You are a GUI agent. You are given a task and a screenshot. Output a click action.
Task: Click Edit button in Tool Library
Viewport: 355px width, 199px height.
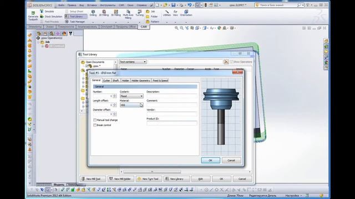point(201,179)
